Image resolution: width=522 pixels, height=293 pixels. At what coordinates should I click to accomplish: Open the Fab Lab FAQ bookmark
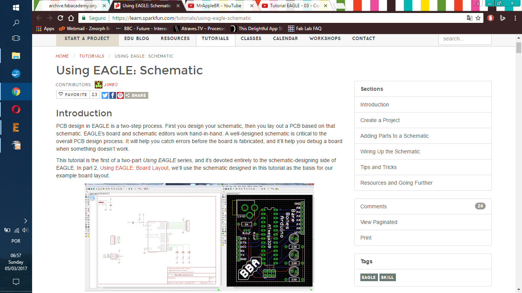coord(305,29)
